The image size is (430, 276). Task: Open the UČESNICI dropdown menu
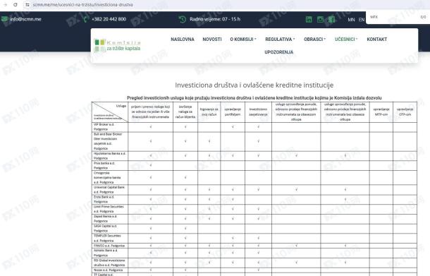(x=346, y=40)
